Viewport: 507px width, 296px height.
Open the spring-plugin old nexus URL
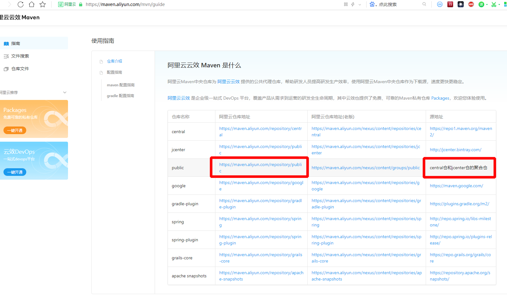[x=366, y=240]
